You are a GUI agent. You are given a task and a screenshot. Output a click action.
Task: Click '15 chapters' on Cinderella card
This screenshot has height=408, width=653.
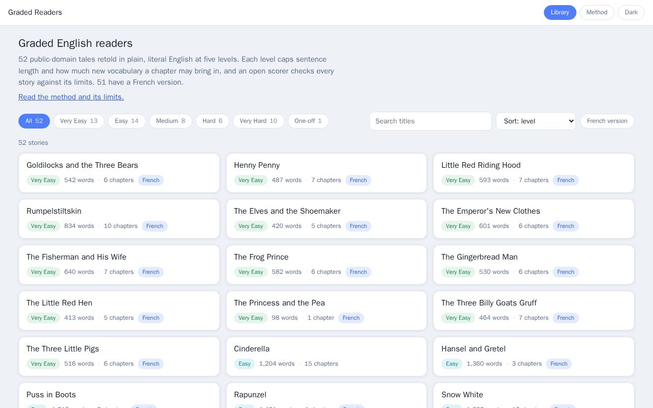321,364
